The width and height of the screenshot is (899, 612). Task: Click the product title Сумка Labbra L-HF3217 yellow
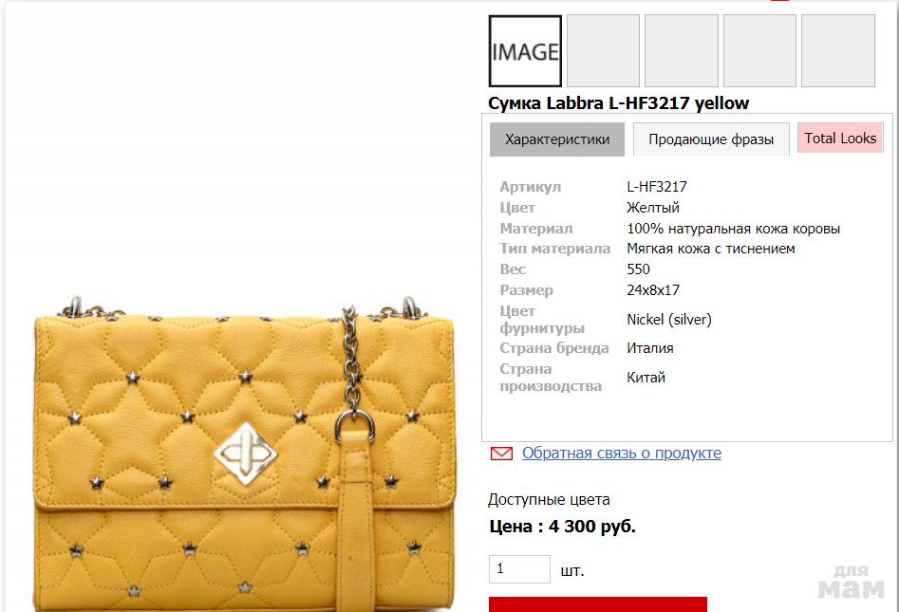[x=618, y=103]
